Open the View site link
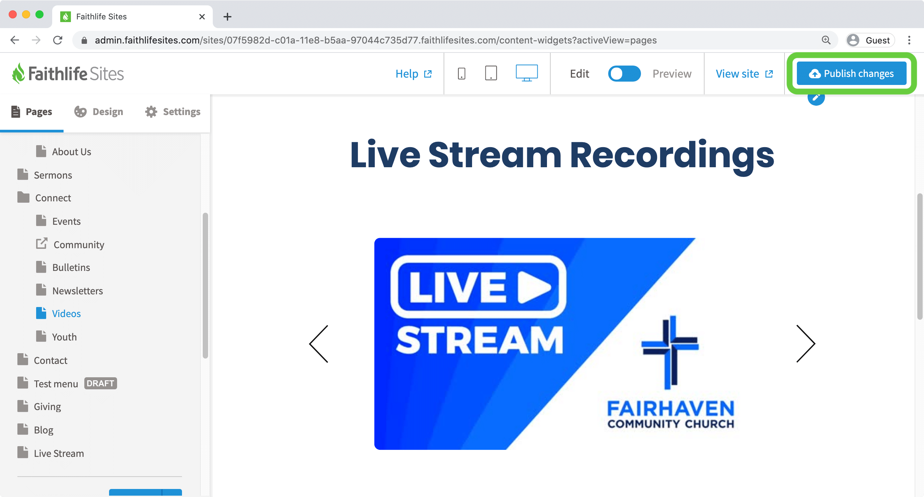 (744, 74)
